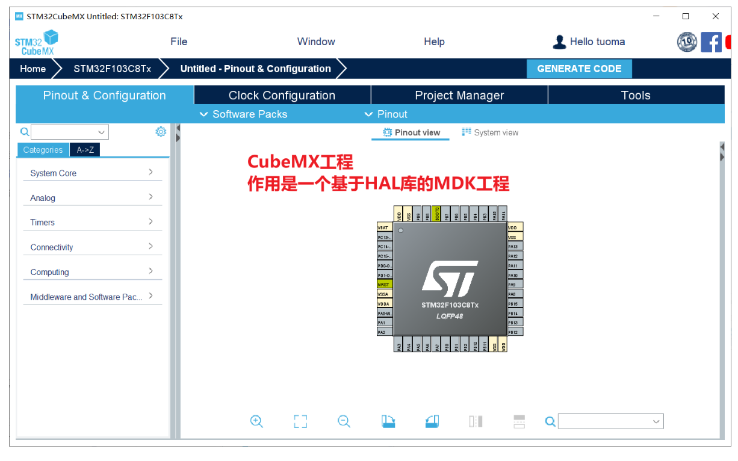
Task: Open the peripheral search combo box dropdown
Action: coord(101,132)
